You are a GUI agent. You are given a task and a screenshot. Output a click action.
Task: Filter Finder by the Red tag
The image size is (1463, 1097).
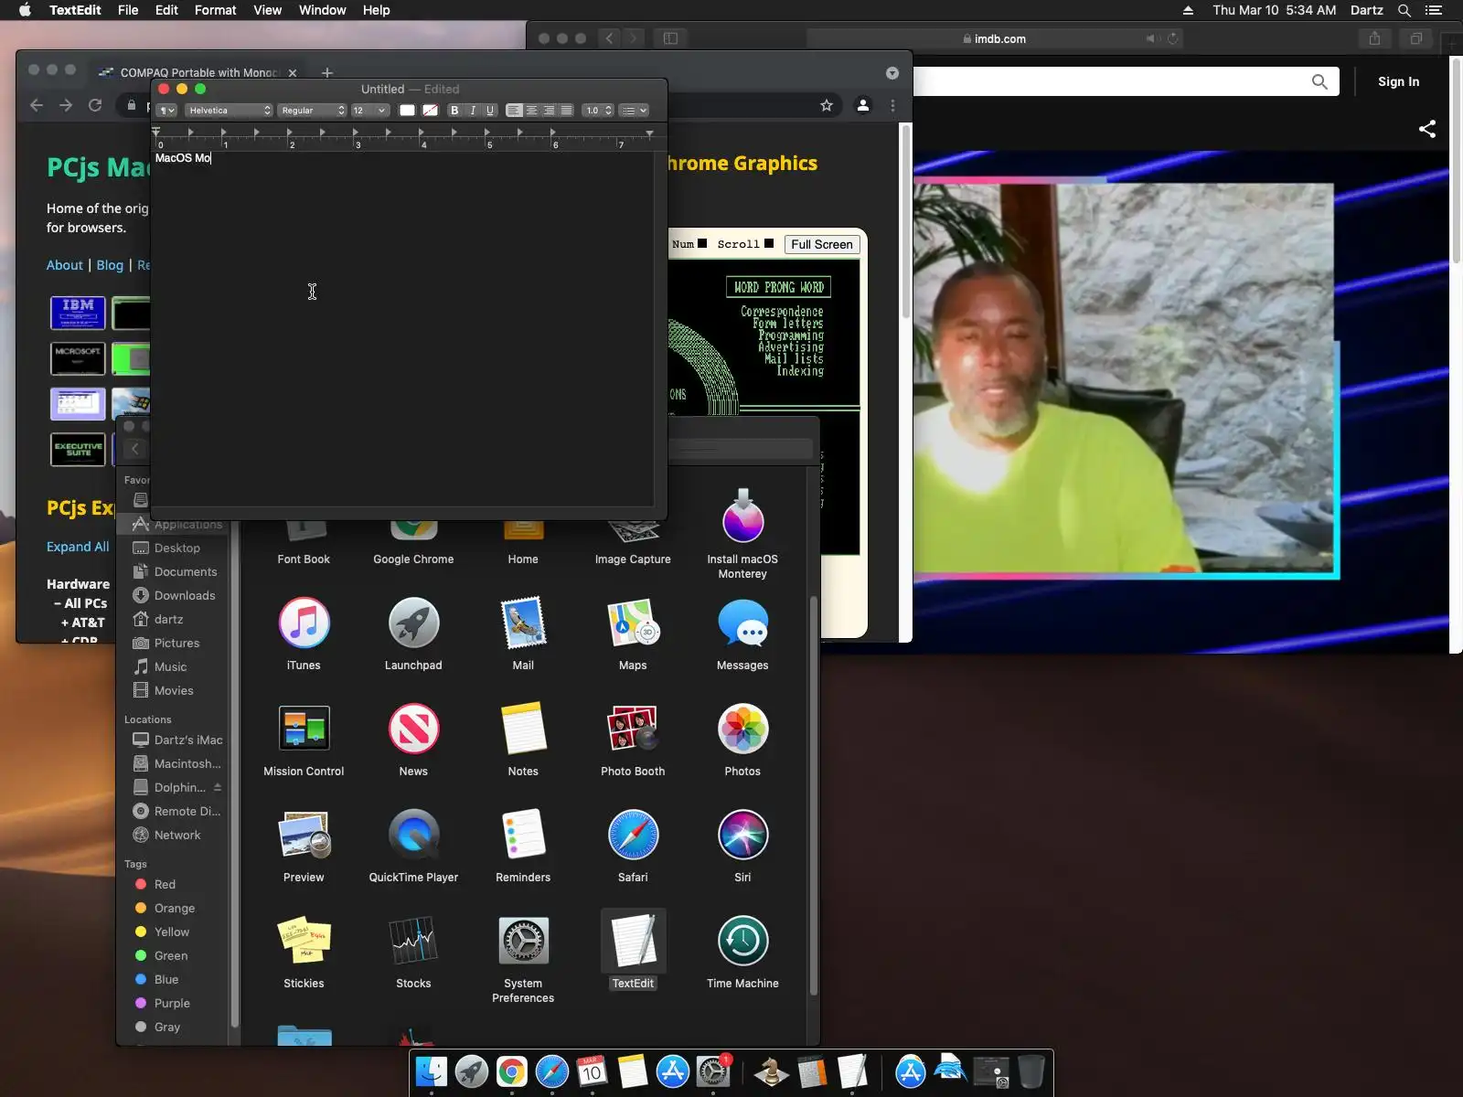pyautogui.click(x=165, y=884)
